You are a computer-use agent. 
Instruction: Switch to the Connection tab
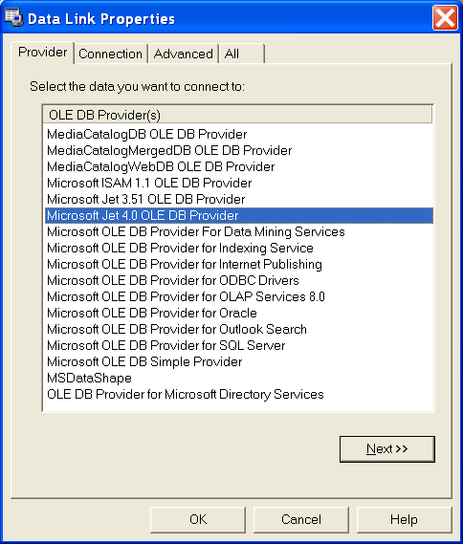111,54
